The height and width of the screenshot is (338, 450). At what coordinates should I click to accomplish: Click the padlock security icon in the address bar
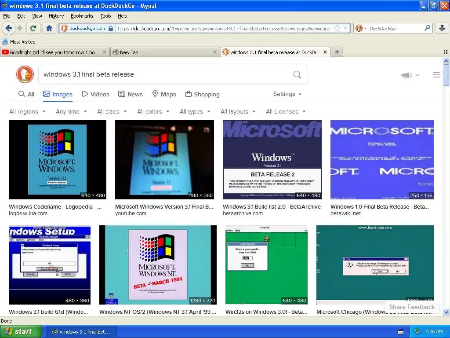coord(111,29)
